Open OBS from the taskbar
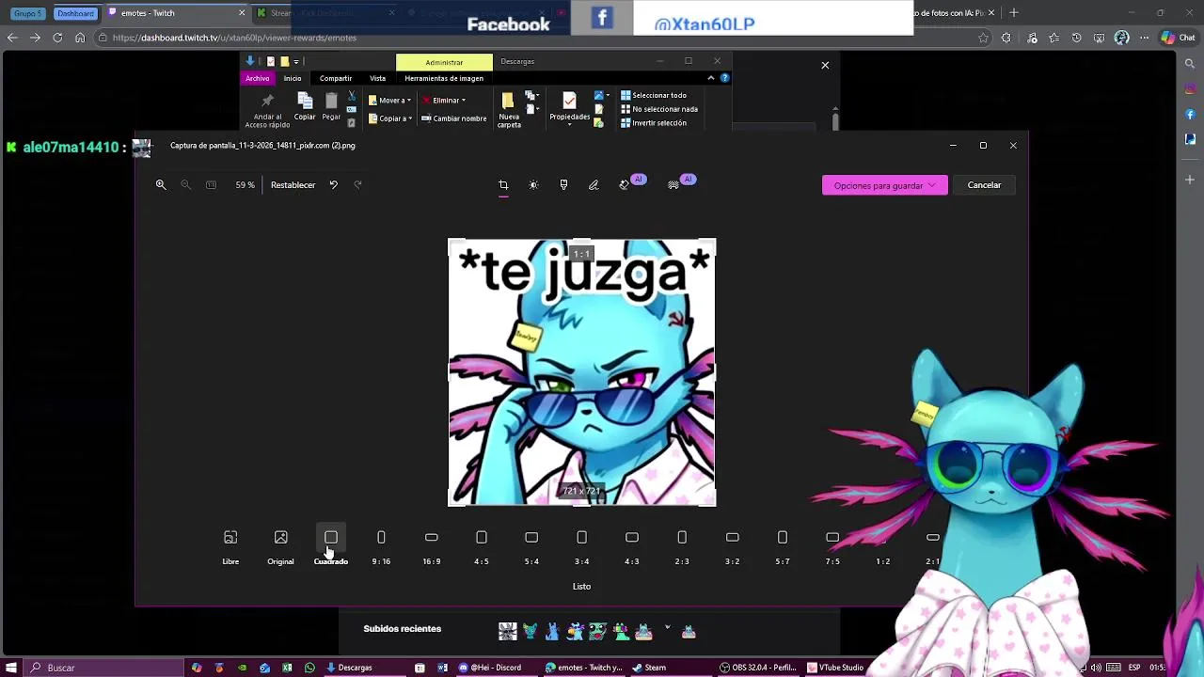Image resolution: width=1204 pixels, height=677 pixels. pos(758,668)
